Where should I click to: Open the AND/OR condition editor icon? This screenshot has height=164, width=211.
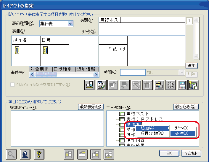(101, 85)
